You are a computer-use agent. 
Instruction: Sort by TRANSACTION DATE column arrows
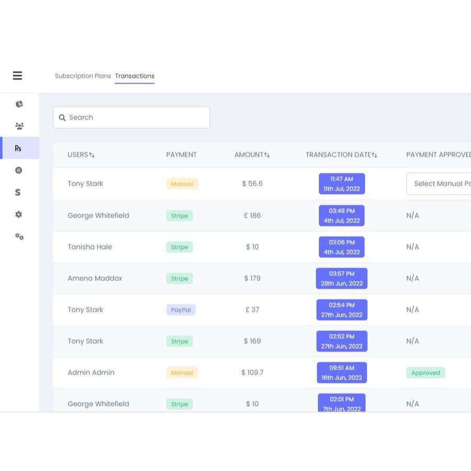[x=374, y=155]
